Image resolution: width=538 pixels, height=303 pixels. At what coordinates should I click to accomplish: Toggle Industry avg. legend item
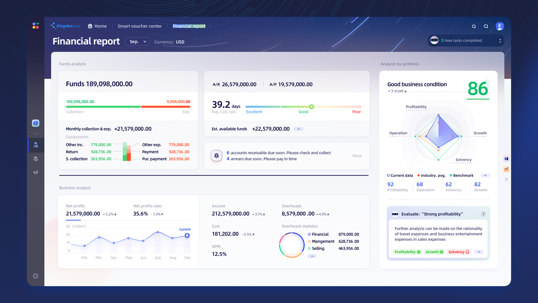pyautogui.click(x=431, y=175)
